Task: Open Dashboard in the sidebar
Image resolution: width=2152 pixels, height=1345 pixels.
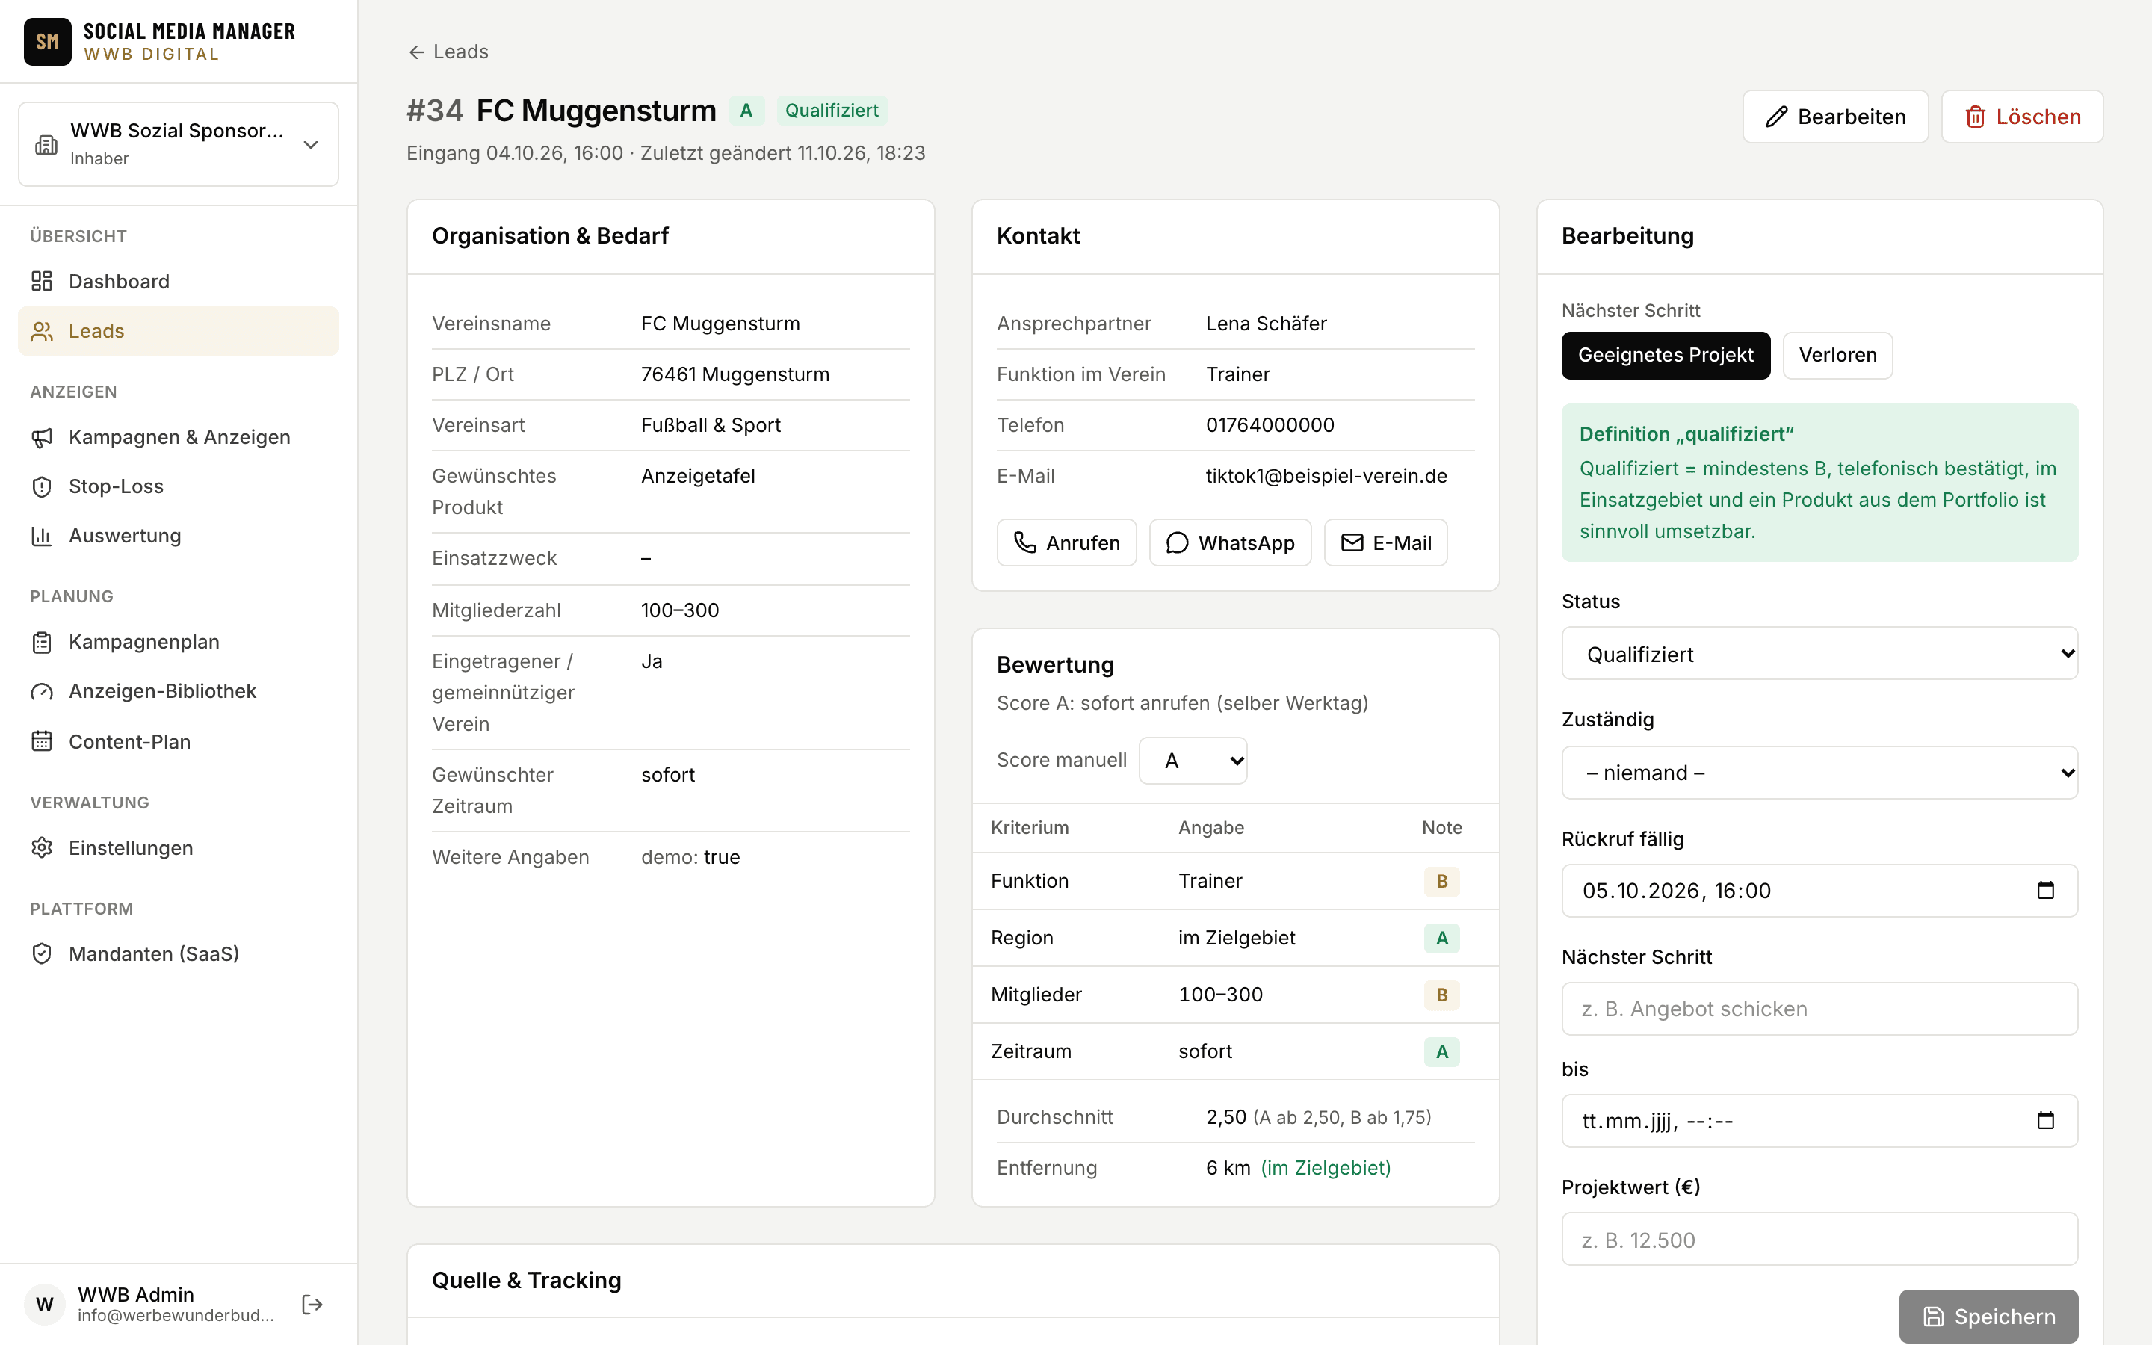Action: [x=179, y=282]
